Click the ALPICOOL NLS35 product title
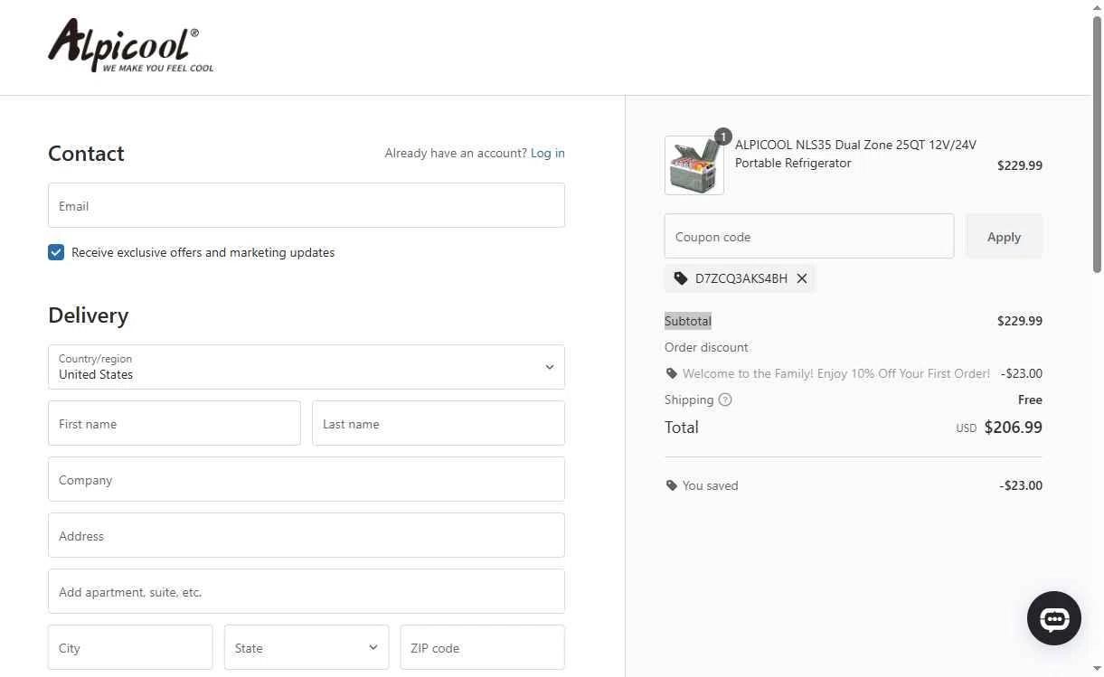Image resolution: width=1104 pixels, height=677 pixels. (x=856, y=154)
